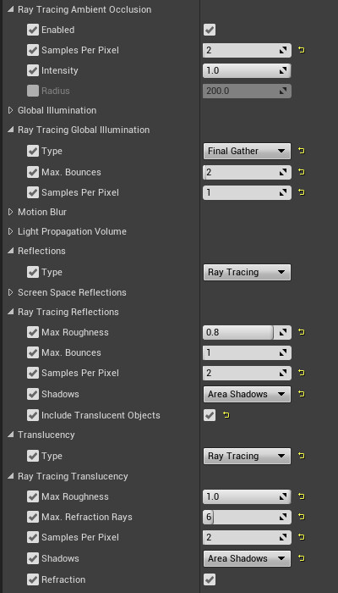338x593 pixels.
Task: Open Translucency Shadows Area Shadows dropdown
Action: [x=247, y=558]
